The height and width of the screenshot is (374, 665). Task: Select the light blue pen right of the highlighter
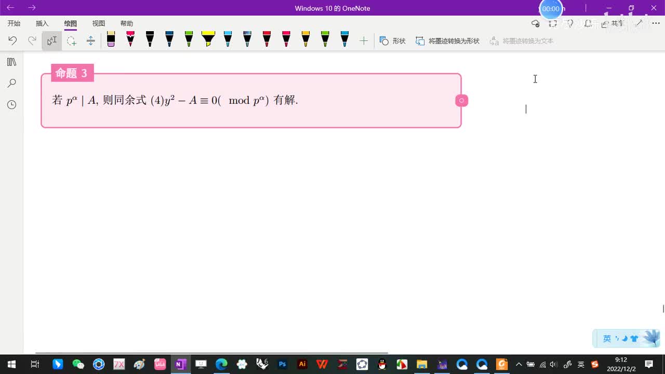click(228, 39)
